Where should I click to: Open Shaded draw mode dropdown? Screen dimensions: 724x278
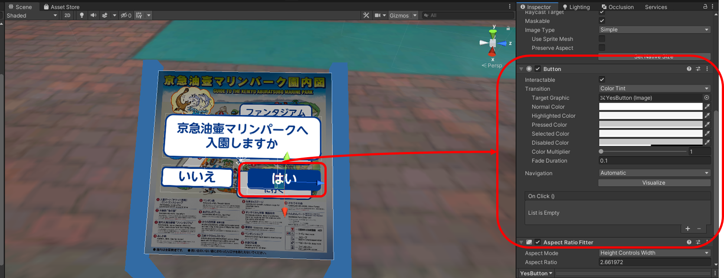[x=31, y=15]
